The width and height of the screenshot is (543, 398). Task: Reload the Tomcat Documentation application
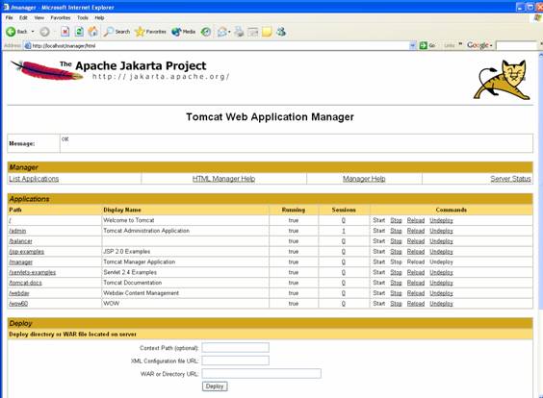(416, 283)
